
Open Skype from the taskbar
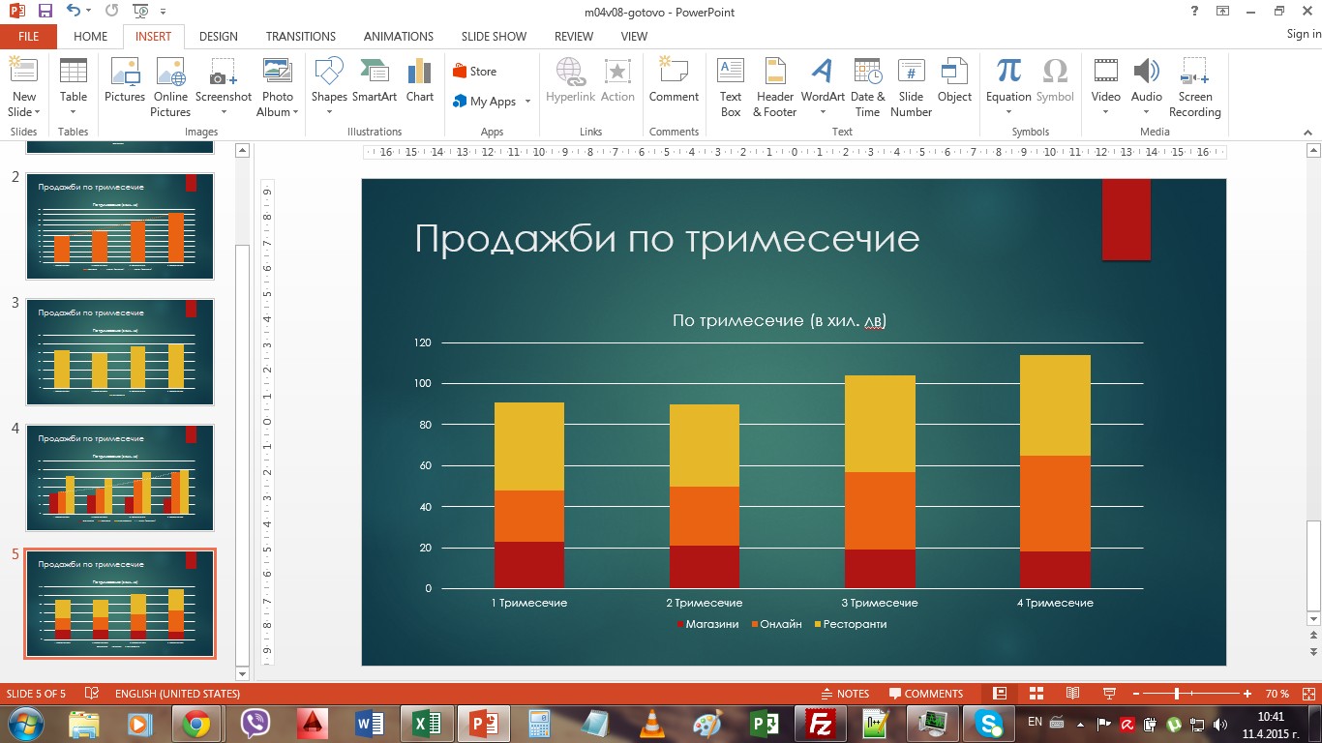coord(988,723)
